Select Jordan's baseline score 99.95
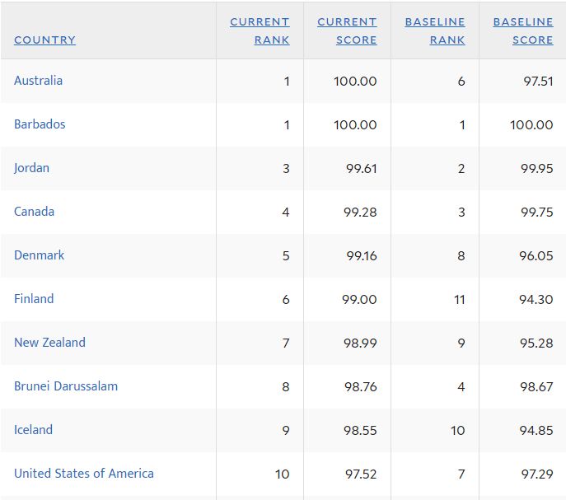This screenshot has width=566, height=500. pos(537,169)
